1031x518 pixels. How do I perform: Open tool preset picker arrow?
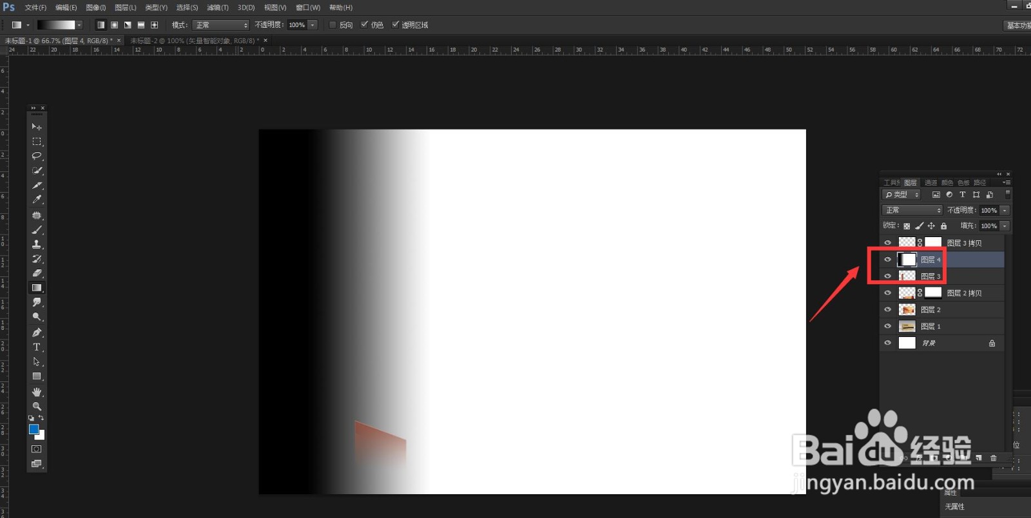pos(28,25)
